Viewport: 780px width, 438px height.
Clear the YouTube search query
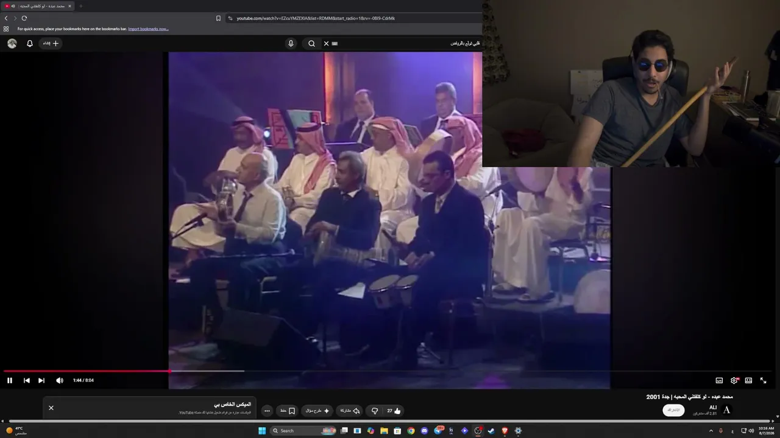326,43
